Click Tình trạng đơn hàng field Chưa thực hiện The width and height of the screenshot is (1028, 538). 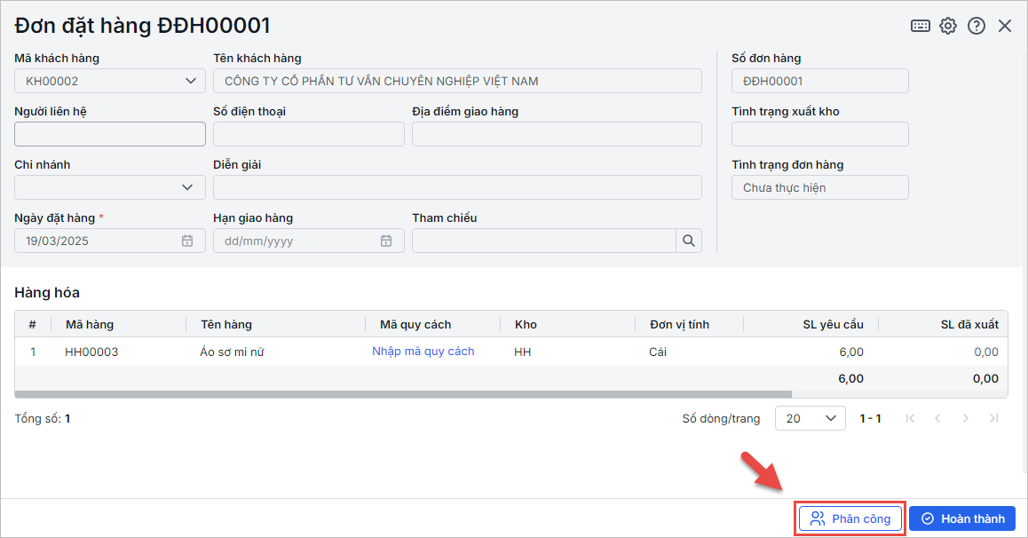pos(819,187)
